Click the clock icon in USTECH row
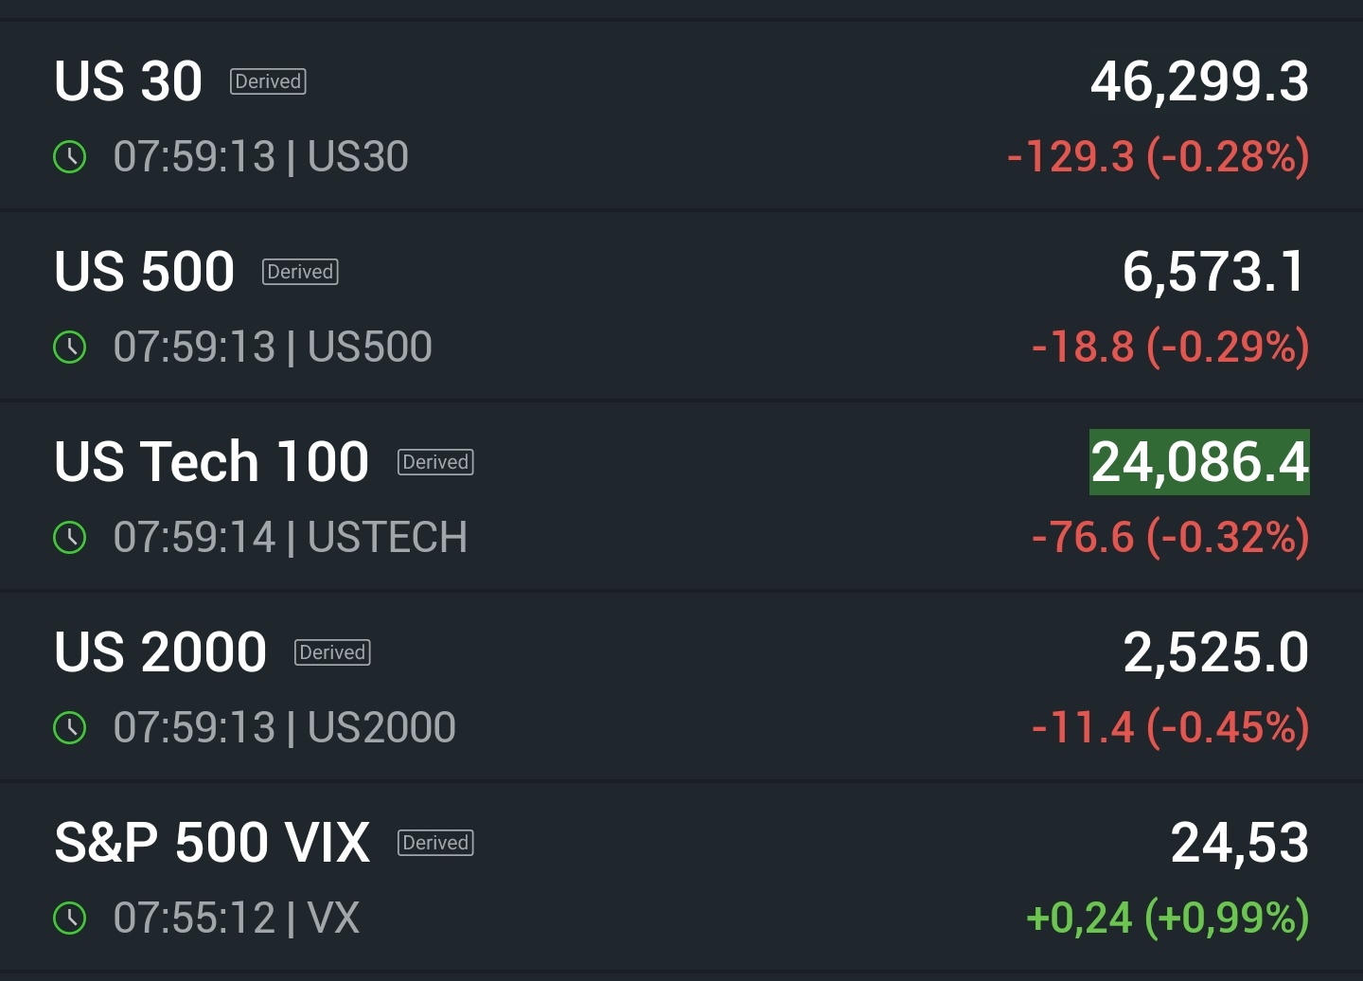This screenshot has width=1363, height=981. click(x=70, y=537)
